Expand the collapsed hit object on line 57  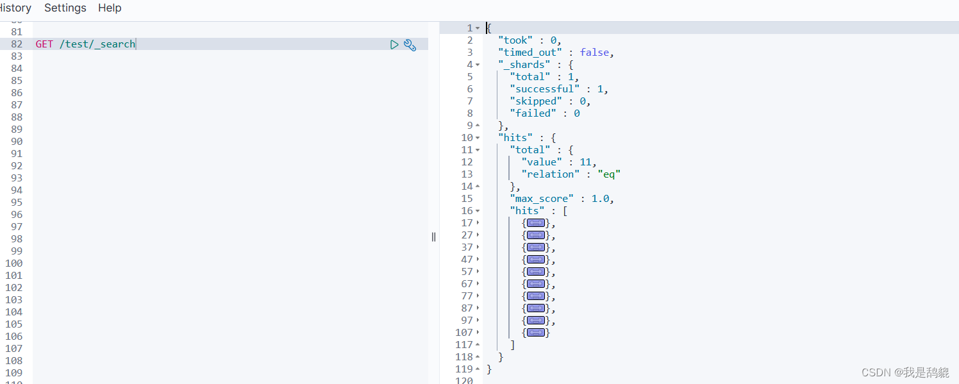pyautogui.click(x=535, y=272)
